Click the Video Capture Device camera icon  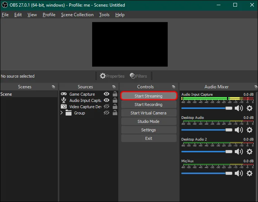pyautogui.click(x=64, y=106)
